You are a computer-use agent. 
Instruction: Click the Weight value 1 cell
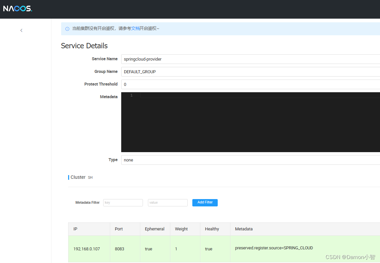(185, 249)
